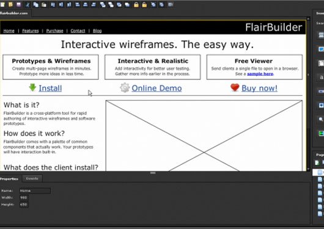Screen dimensions: 324x229
Task: Click the Online Demo link
Action: (156, 88)
